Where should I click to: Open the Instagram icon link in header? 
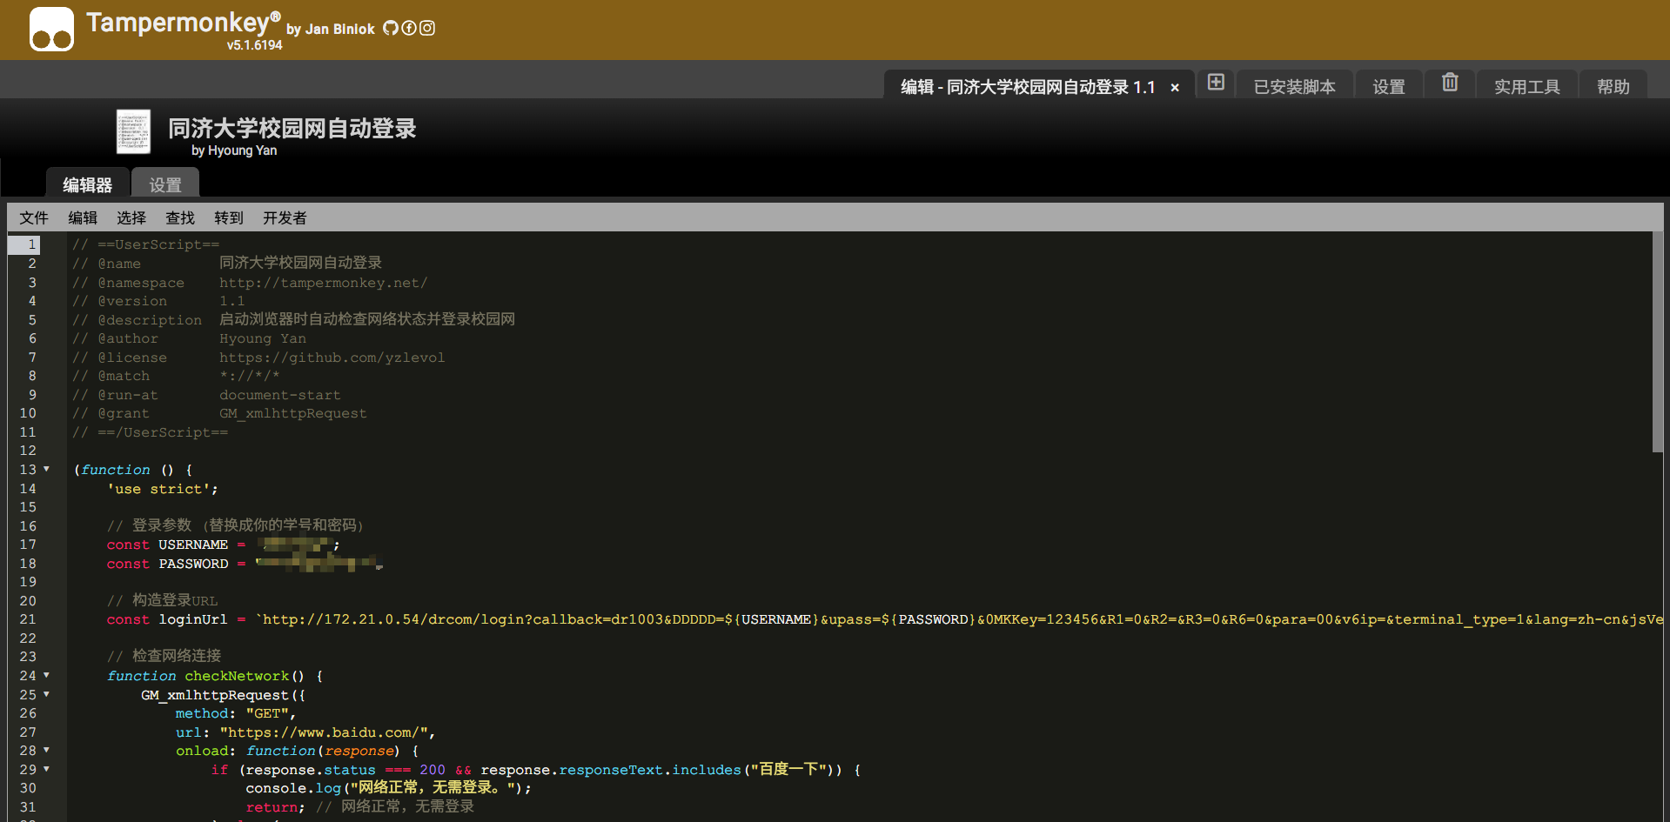(x=427, y=28)
